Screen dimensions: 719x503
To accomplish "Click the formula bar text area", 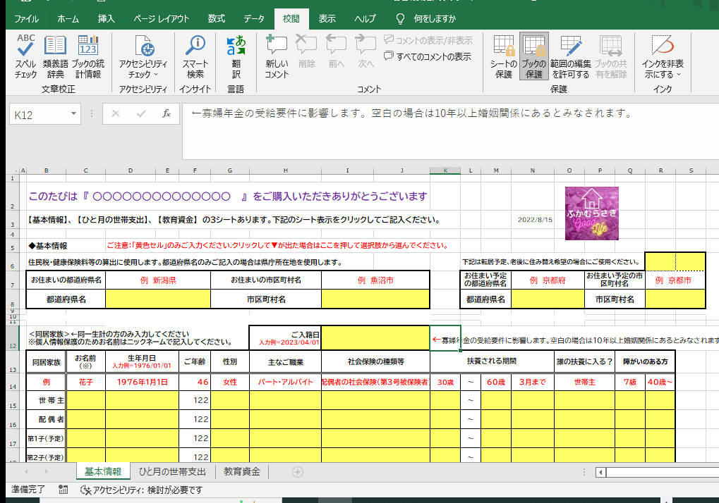I will pyautogui.click(x=450, y=131).
